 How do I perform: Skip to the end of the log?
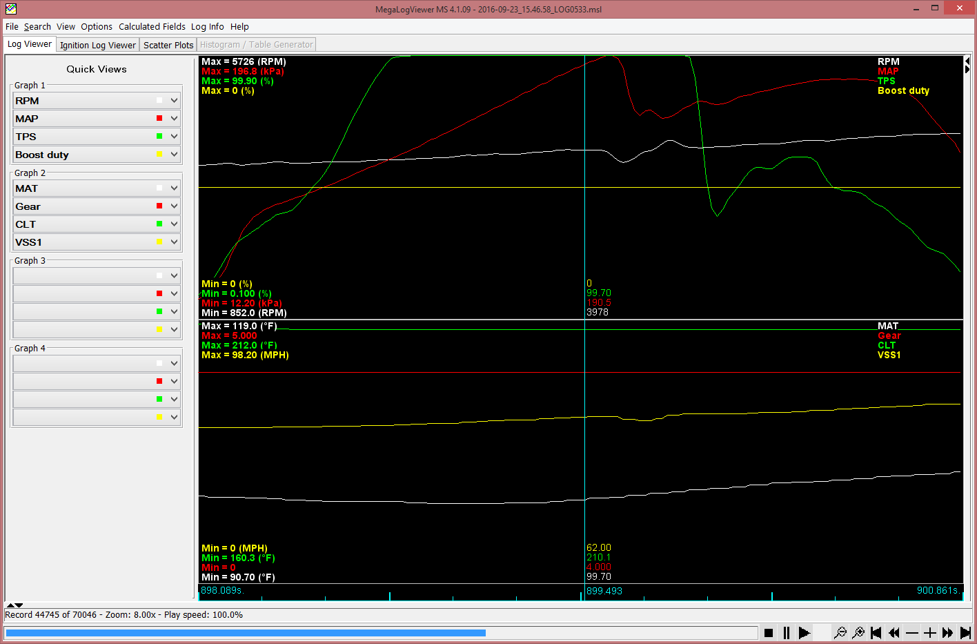(x=965, y=633)
